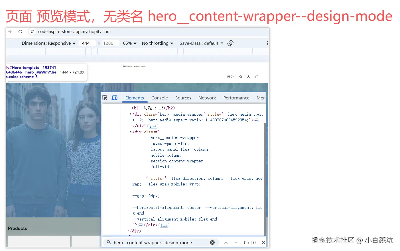Click the browser forward arrow
The width and height of the screenshot is (400, 251).
point(10,32)
